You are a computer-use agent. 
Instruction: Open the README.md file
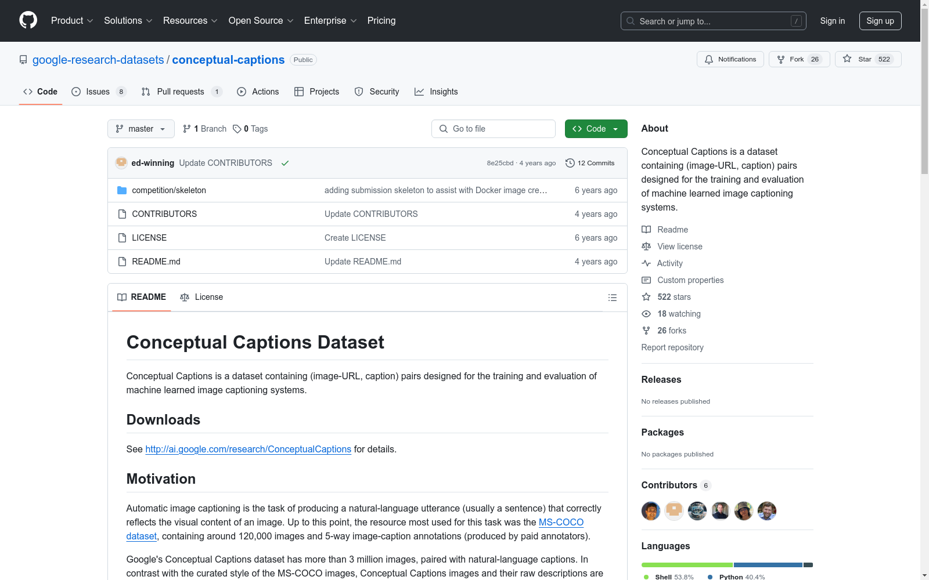point(156,262)
